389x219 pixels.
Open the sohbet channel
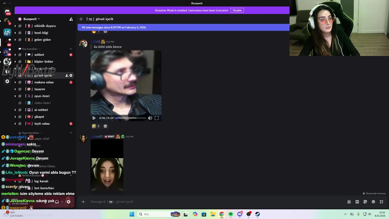pos(45,55)
